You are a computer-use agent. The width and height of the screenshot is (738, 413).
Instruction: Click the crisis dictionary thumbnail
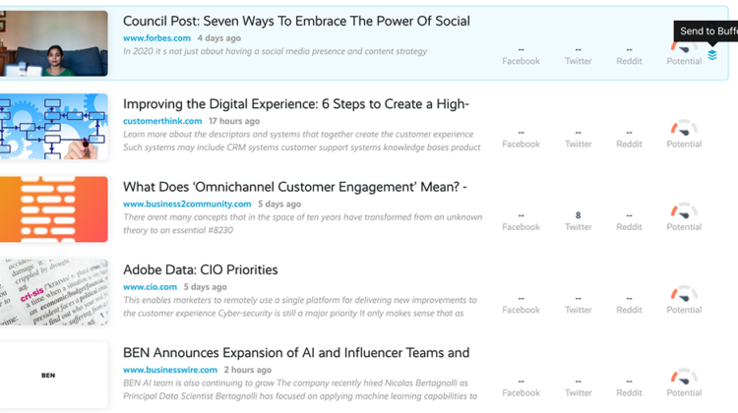[x=54, y=292]
